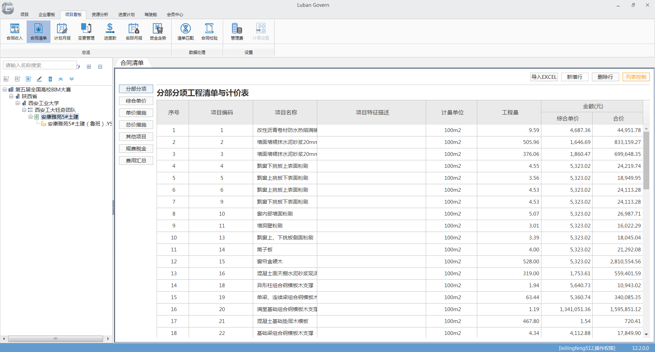The height and width of the screenshot is (352, 655).
Task: Click the table's vertical scrollbar thumb
Action: tap(646, 160)
